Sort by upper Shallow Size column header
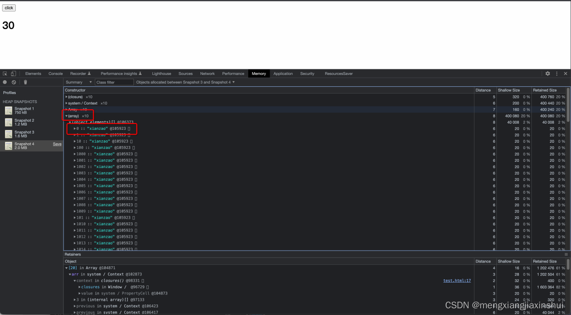The image size is (571, 315). pyautogui.click(x=514, y=90)
